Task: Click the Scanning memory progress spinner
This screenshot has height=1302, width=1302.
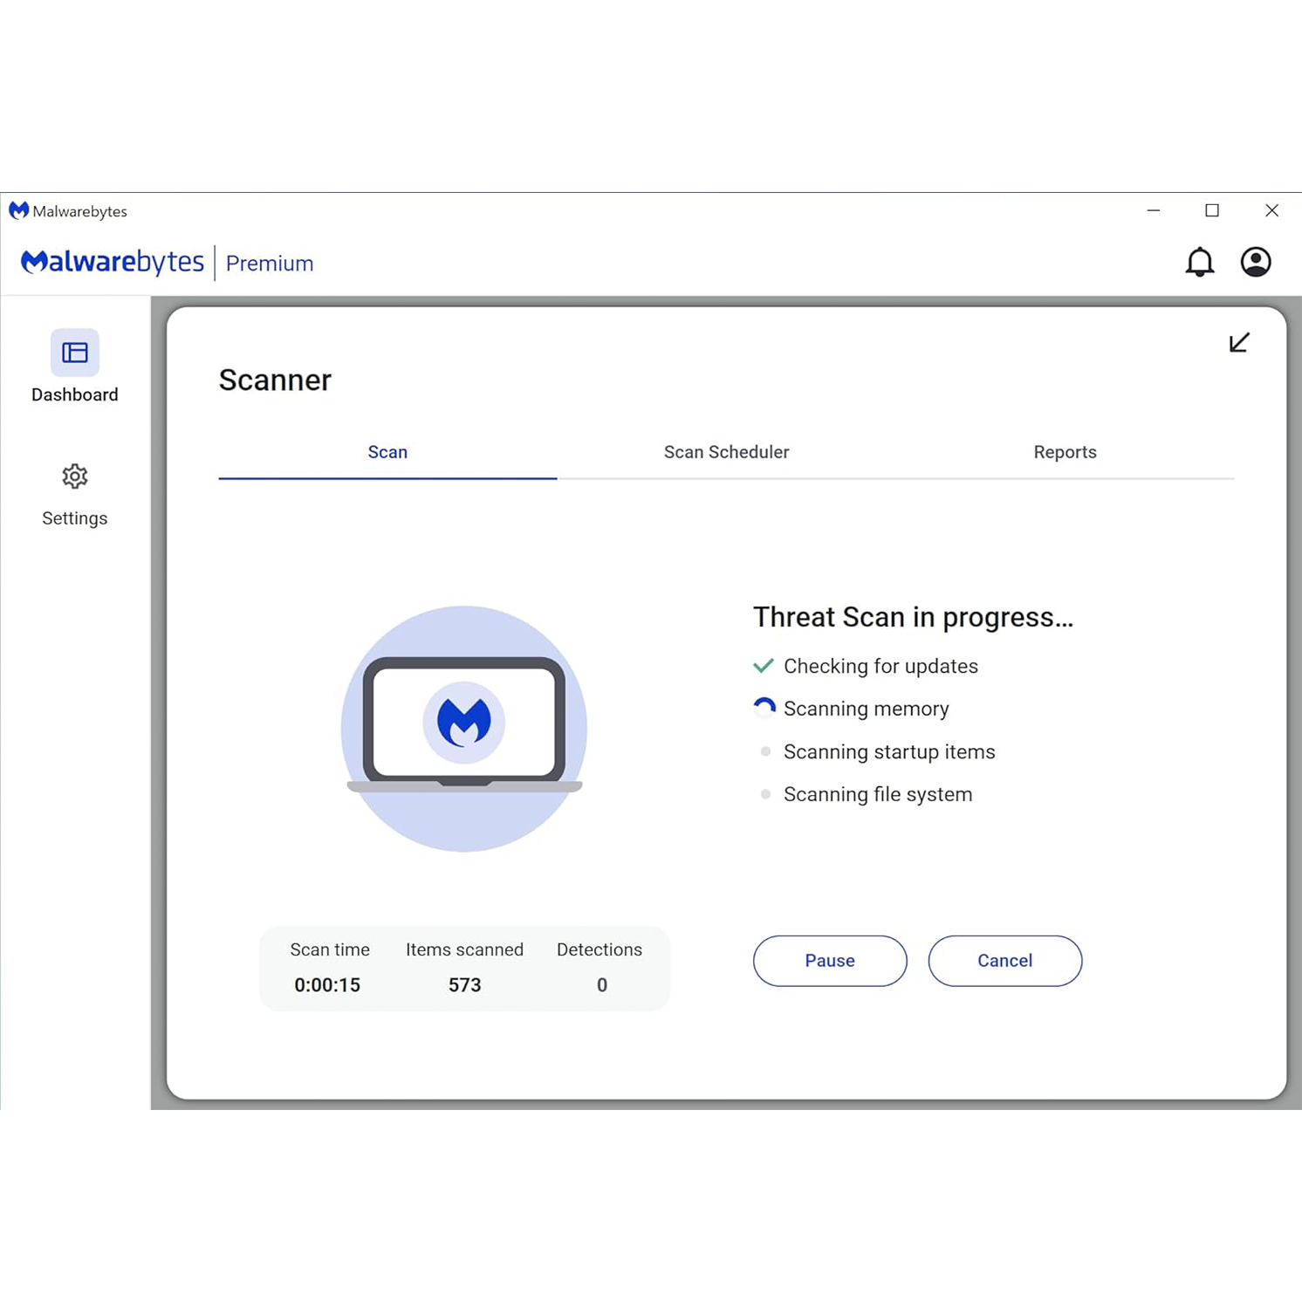Action: tap(764, 708)
